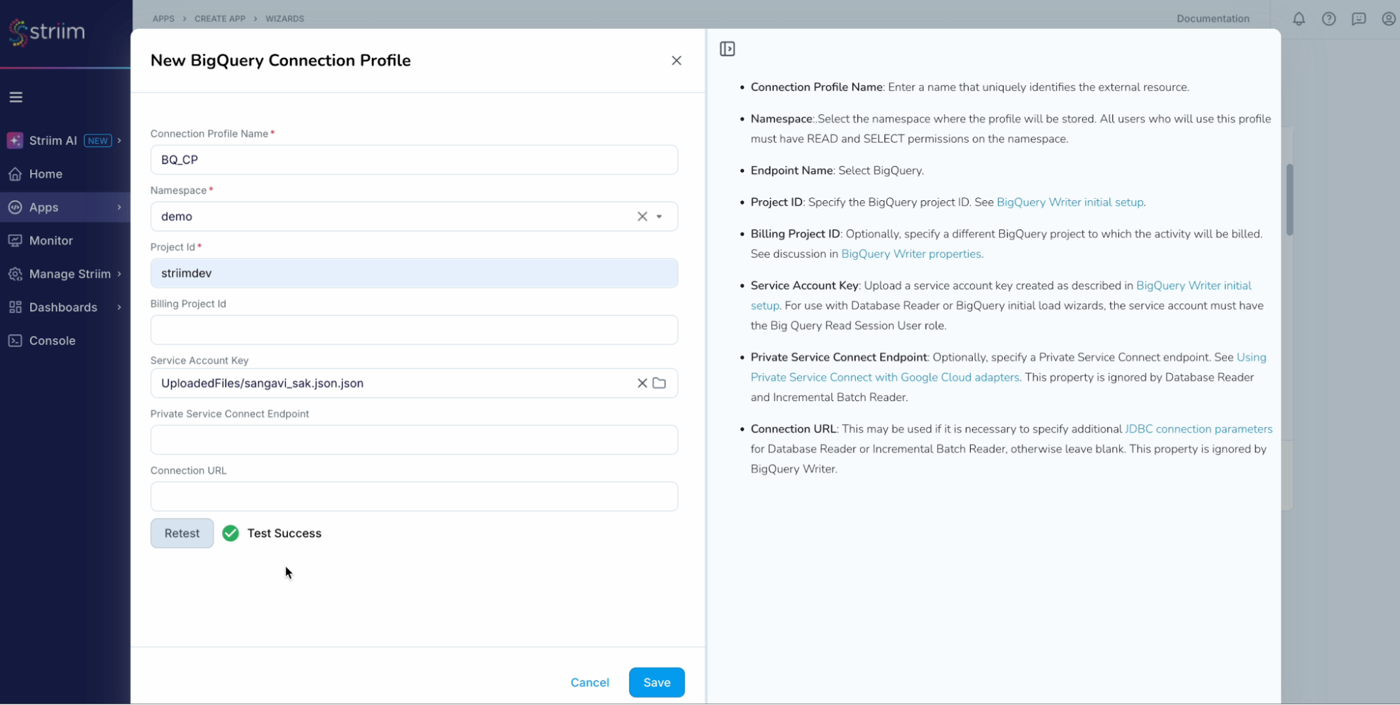Click the Project Id field with striimdev
Viewport: 1400px width, 705px height.
pos(414,273)
